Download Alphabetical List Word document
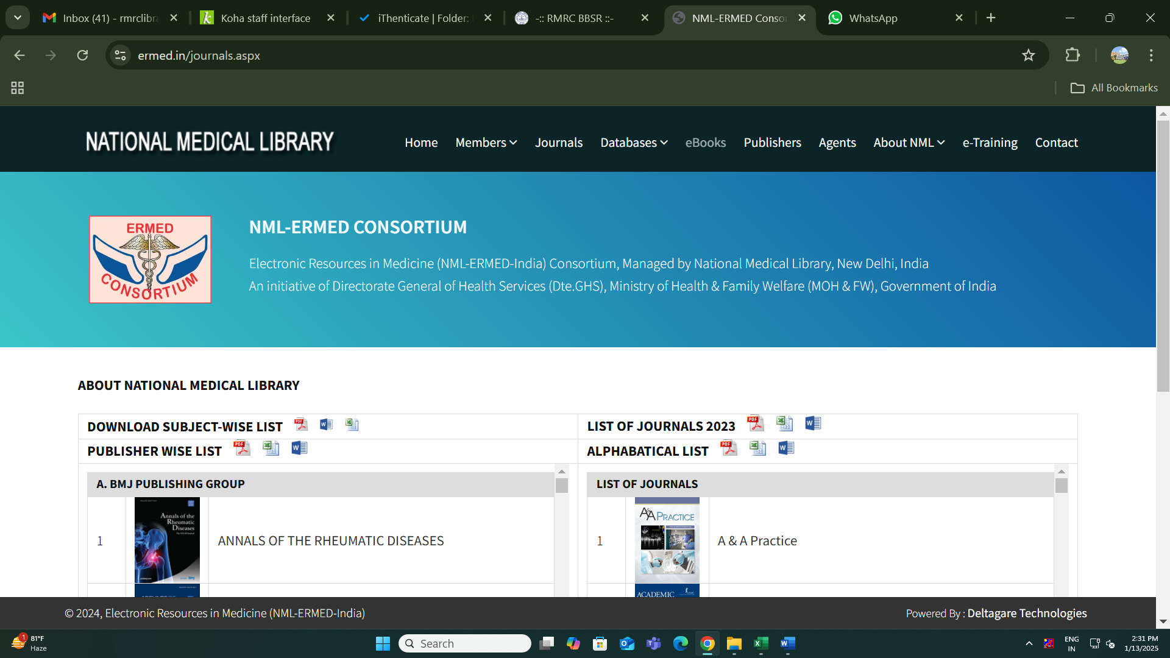 click(x=786, y=448)
